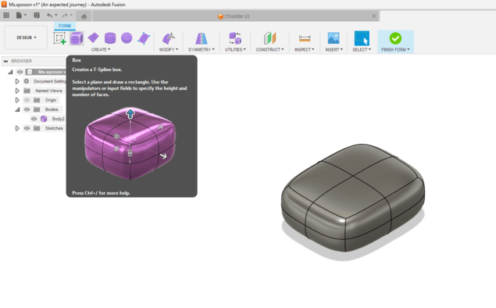This screenshot has height=308, width=496.
Task: Select the Create Sketch tool icon
Action: [x=59, y=38]
